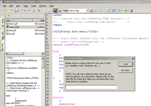Expand the Open file dropdown arrow
151x106 pixels.
13,10
